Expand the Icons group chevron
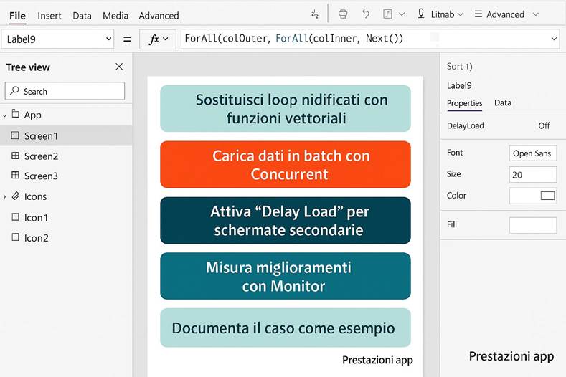This screenshot has height=377, width=566. pyautogui.click(x=5, y=196)
